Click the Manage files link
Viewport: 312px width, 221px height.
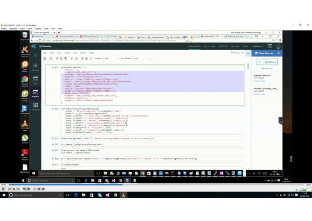267,68
